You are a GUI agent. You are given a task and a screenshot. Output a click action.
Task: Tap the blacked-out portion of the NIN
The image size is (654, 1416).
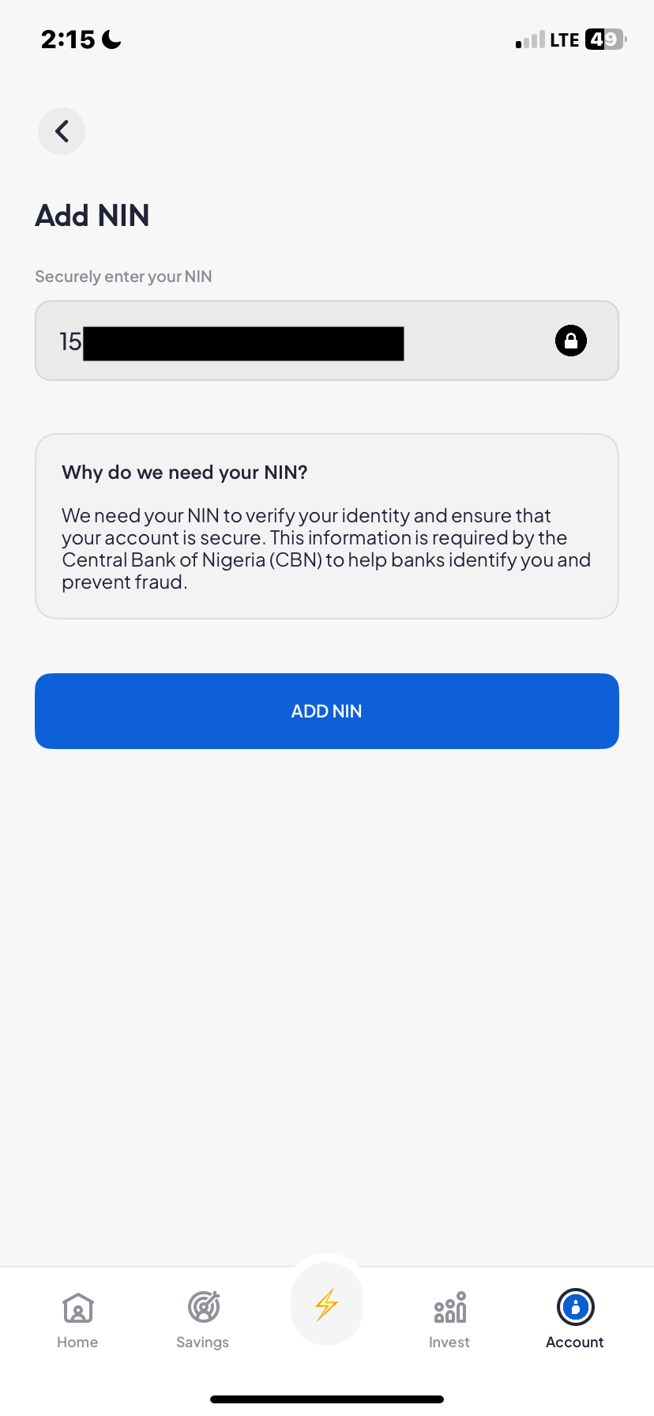tap(243, 344)
